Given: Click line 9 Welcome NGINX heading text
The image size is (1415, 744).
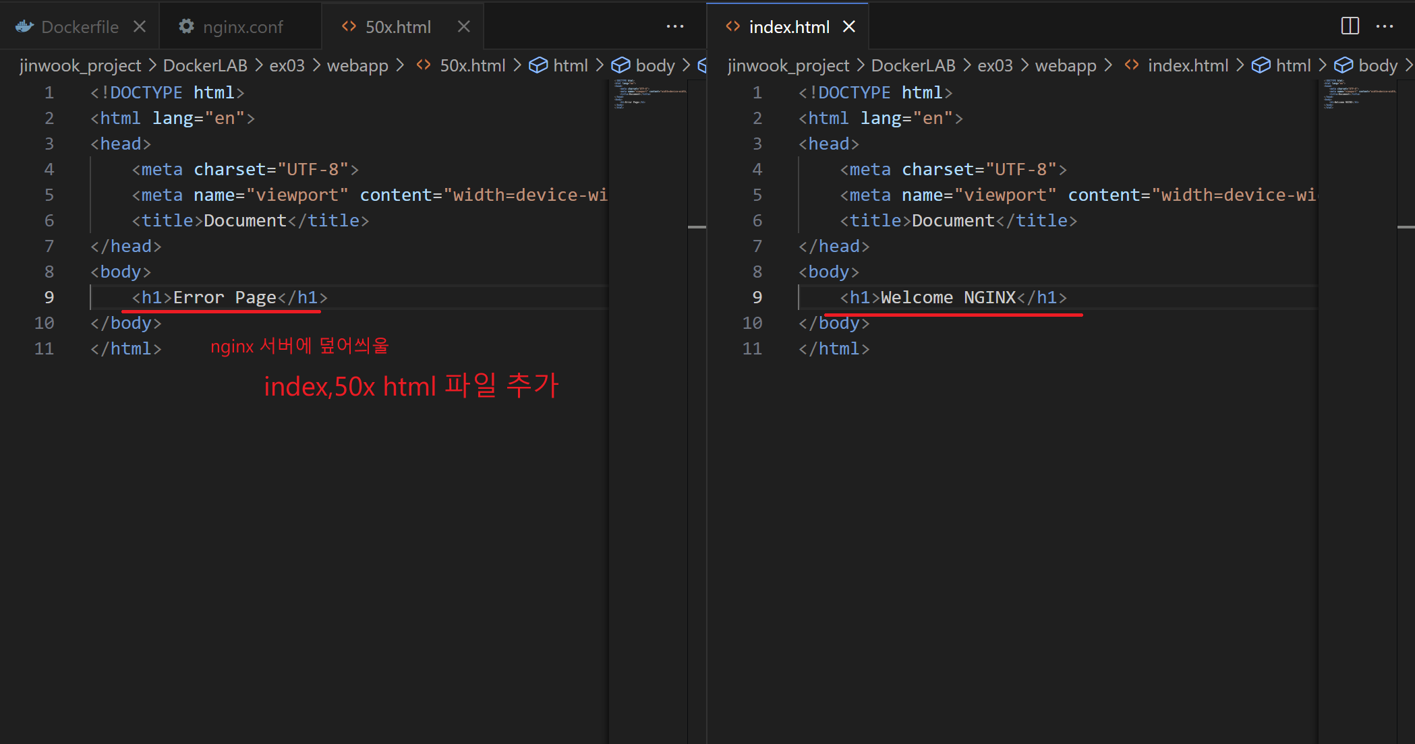Looking at the screenshot, I should point(948,297).
